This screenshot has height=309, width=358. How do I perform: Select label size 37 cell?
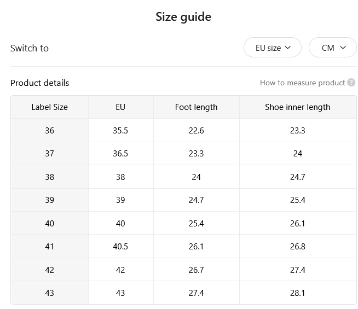(x=50, y=154)
